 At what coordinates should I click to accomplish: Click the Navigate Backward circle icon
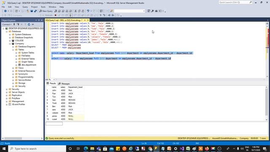tap(5, 11)
